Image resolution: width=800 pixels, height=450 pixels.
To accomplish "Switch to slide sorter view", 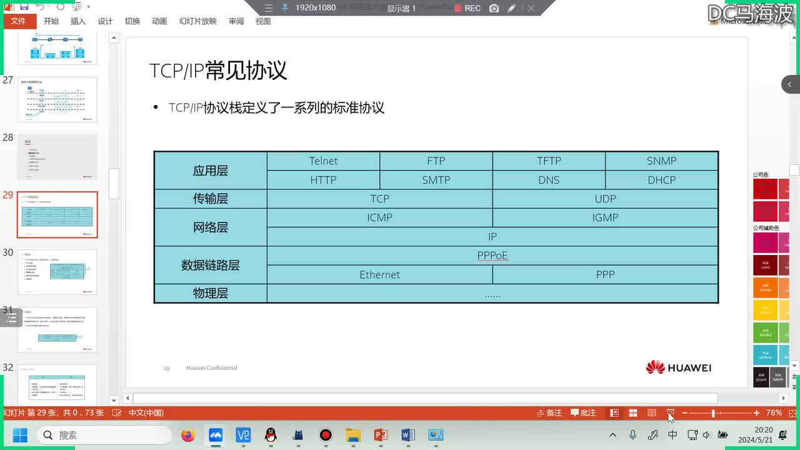I will tap(633, 413).
